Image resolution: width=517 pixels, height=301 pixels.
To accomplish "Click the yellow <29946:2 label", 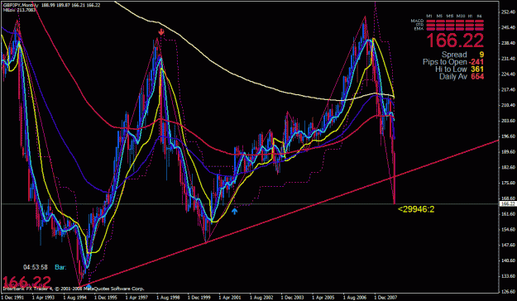I will [416, 209].
